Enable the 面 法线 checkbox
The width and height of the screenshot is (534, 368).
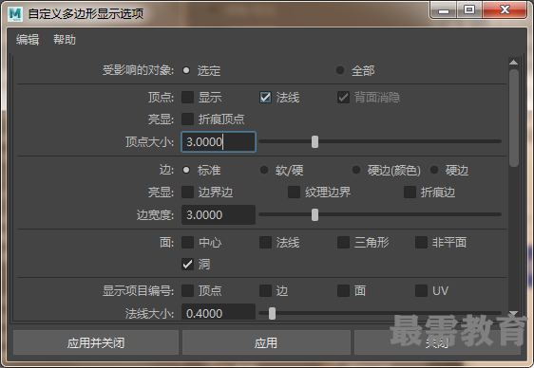(x=265, y=242)
